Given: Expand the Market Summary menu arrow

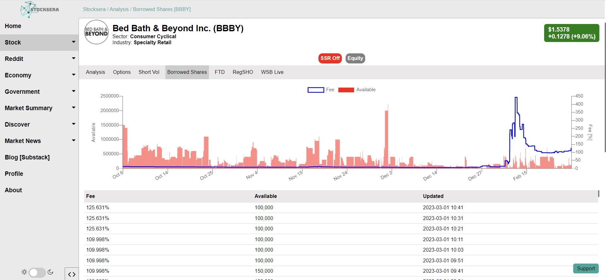Looking at the screenshot, I should [x=74, y=108].
